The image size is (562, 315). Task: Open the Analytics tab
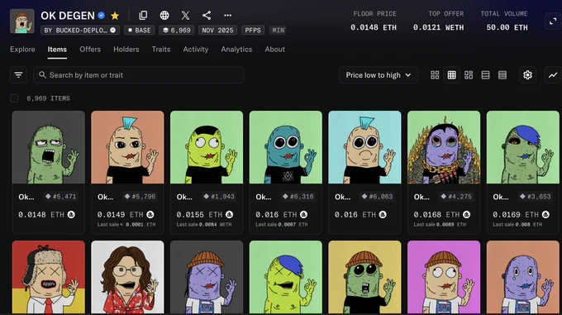(236, 50)
